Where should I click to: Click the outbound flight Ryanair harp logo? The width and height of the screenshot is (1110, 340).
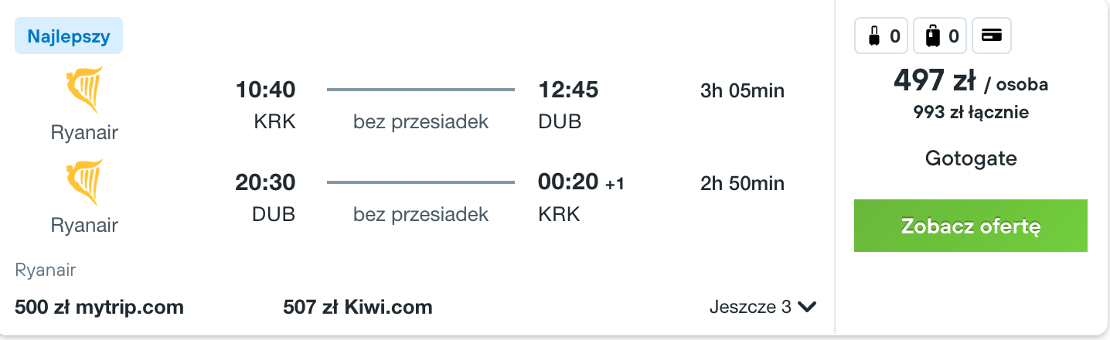(x=84, y=90)
